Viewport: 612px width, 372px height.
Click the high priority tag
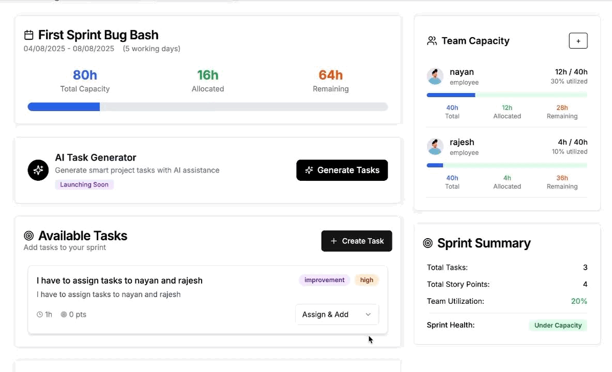click(366, 280)
